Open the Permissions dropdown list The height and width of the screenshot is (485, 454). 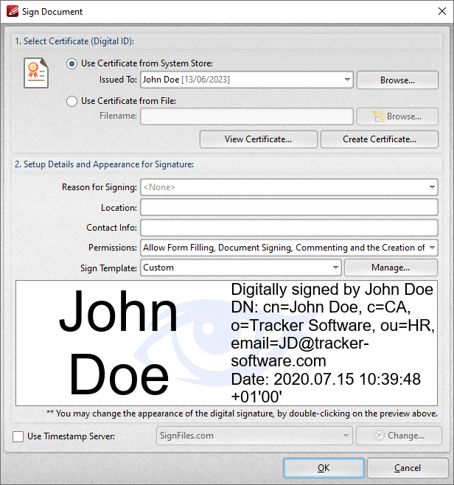pyautogui.click(x=432, y=248)
